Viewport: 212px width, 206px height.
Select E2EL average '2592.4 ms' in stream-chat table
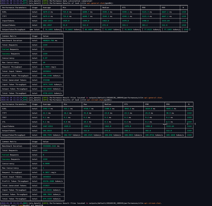tap(48, 109)
